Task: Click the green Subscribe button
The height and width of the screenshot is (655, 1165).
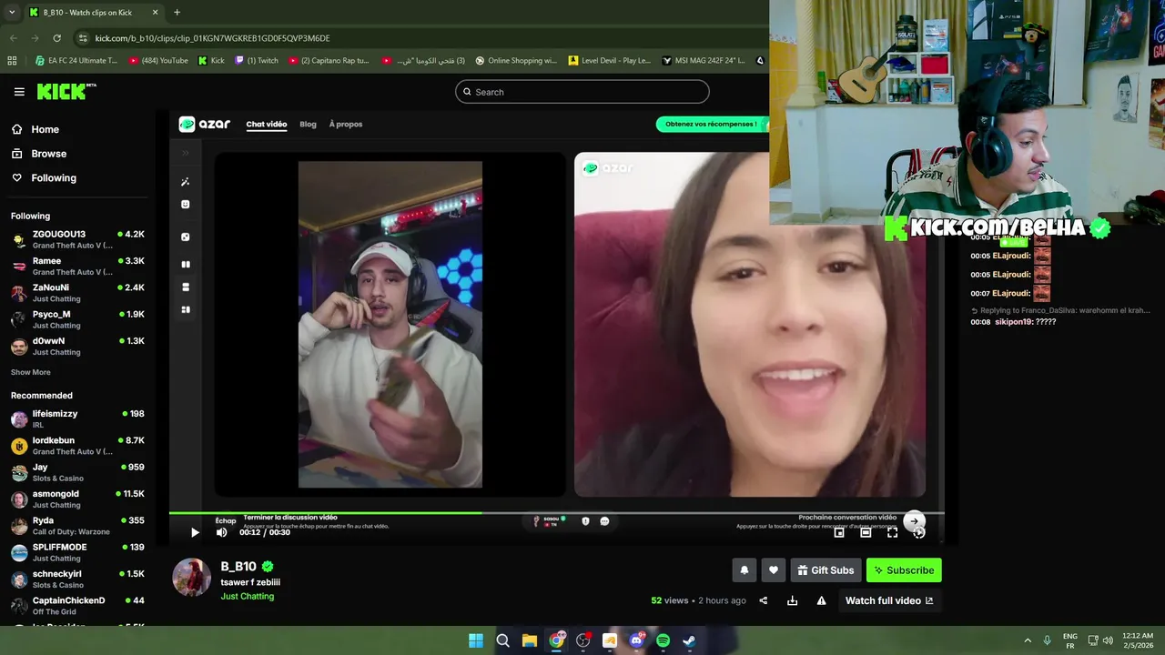Action: (x=904, y=570)
